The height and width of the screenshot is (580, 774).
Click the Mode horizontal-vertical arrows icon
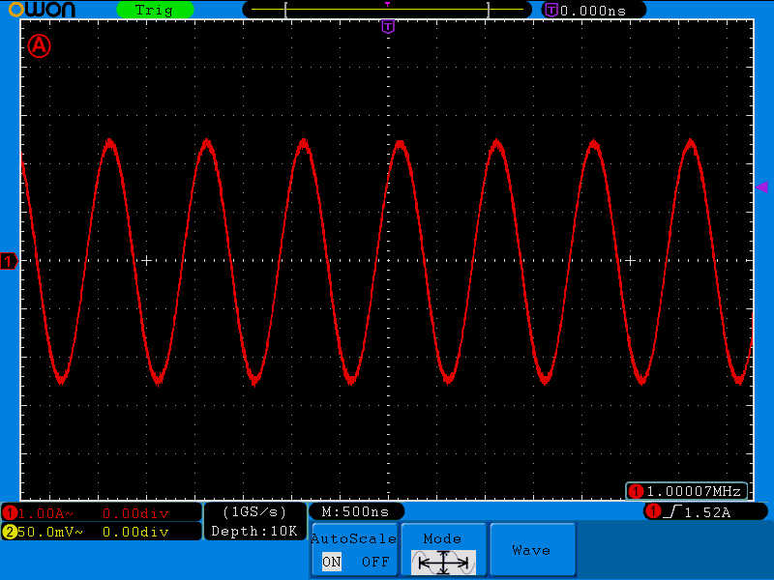(x=443, y=562)
